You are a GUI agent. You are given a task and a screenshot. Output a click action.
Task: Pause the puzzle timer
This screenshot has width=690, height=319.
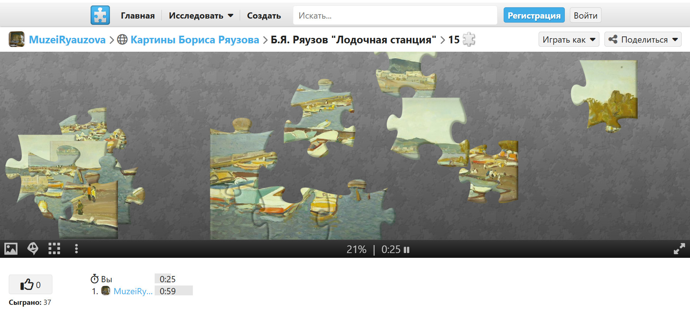(x=407, y=250)
